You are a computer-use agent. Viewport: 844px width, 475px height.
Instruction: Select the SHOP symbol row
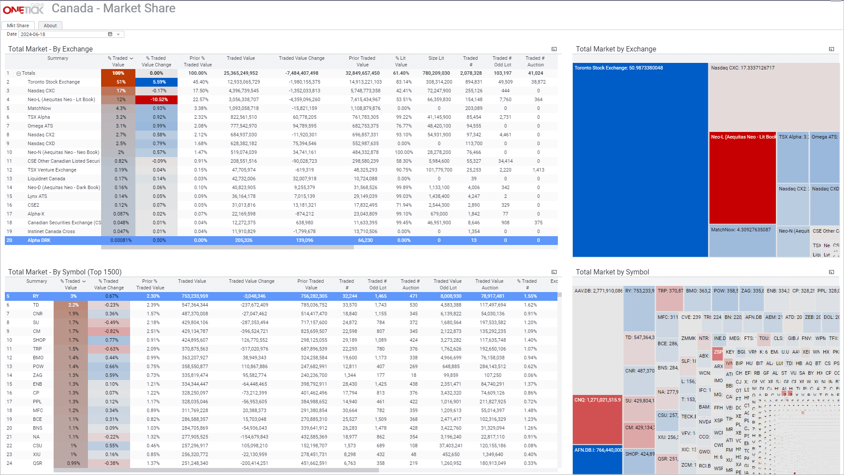[281, 340]
